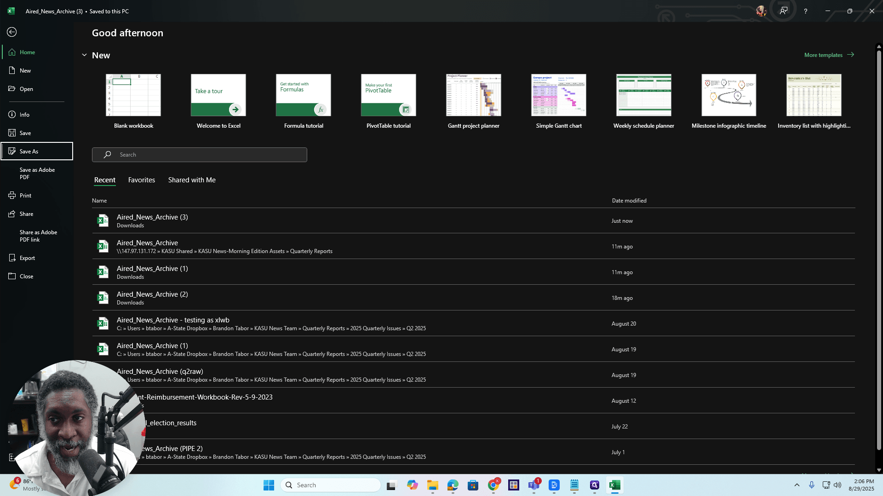Switch to the Shared with Me tab
The height and width of the screenshot is (496, 883).
[x=192, y=180]
